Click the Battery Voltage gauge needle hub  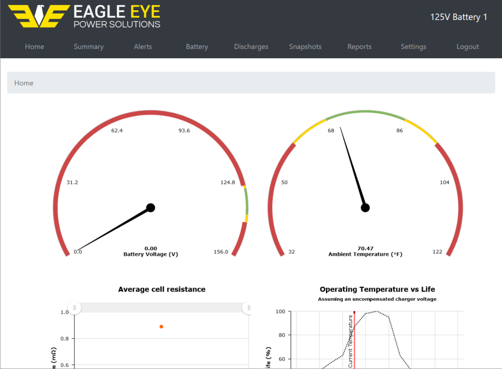(151, 208)
